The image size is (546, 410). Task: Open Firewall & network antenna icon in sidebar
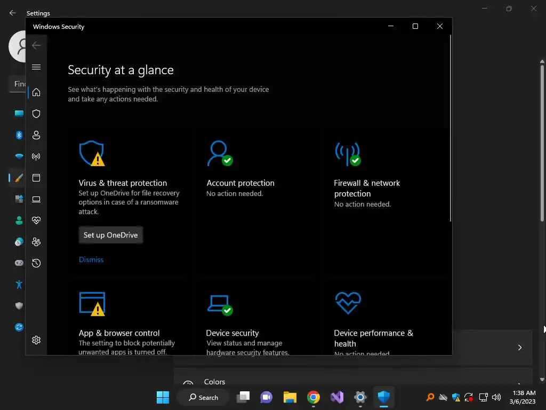(36, 156)
